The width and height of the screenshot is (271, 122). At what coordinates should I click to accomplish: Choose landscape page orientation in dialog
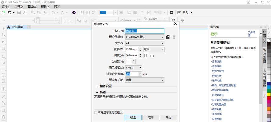pyautogui.click(x=152, y=56)
